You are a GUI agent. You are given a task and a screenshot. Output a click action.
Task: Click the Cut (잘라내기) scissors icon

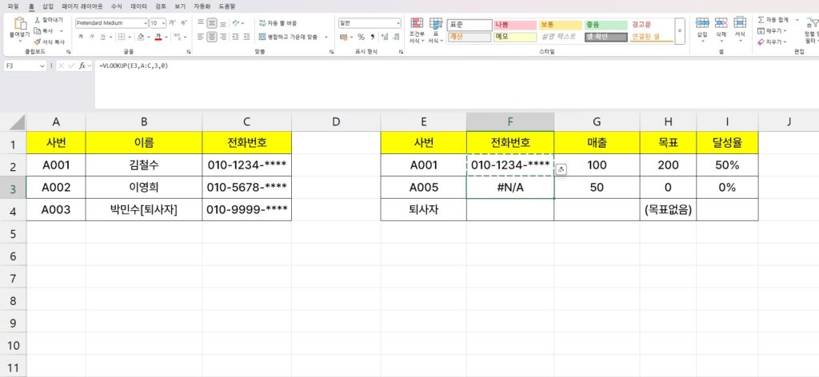pos(38,19)
